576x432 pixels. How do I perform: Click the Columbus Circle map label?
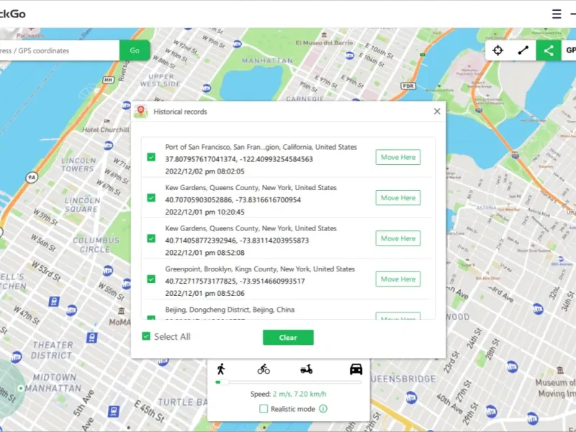[96, 245]
